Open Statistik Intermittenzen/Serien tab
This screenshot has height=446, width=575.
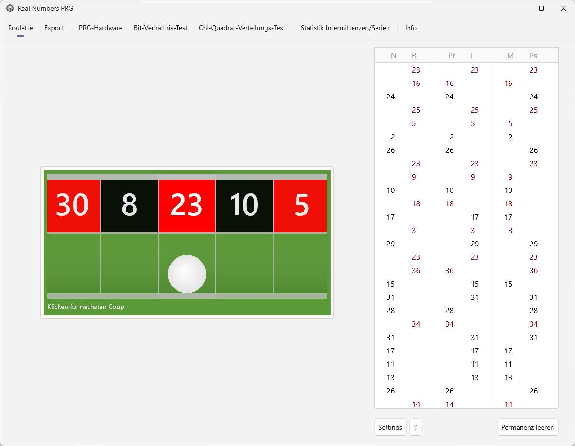(345, 28)
